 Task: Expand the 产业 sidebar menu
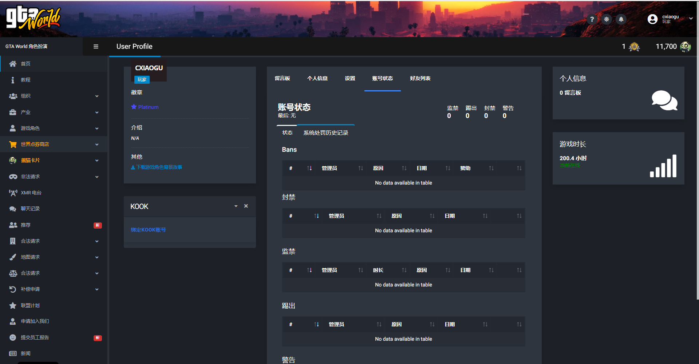click(97, 112)
